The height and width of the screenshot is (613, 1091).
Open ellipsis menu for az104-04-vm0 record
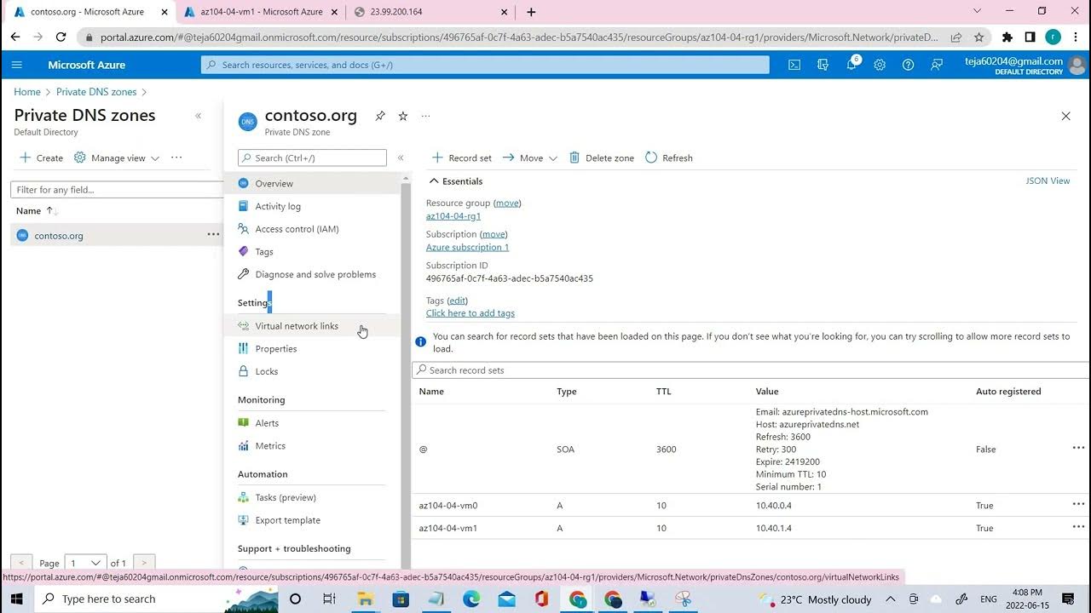point(1078,504)
